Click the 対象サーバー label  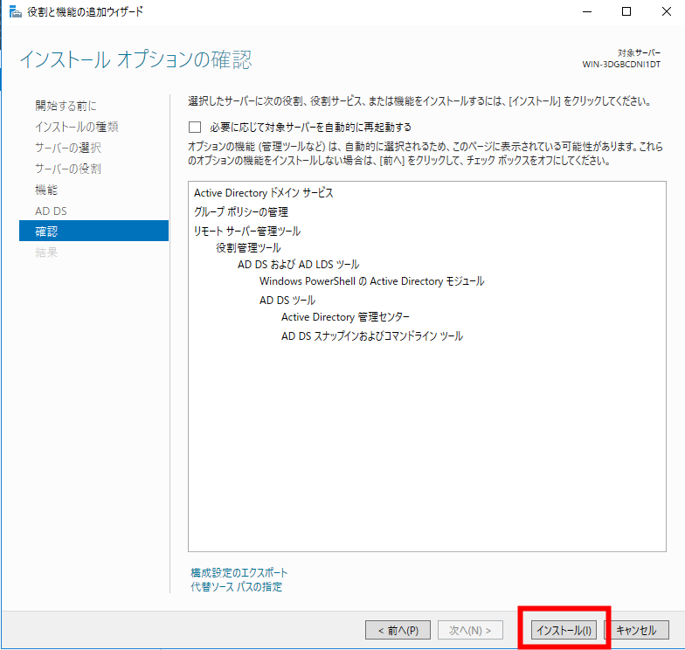[640, 52]
